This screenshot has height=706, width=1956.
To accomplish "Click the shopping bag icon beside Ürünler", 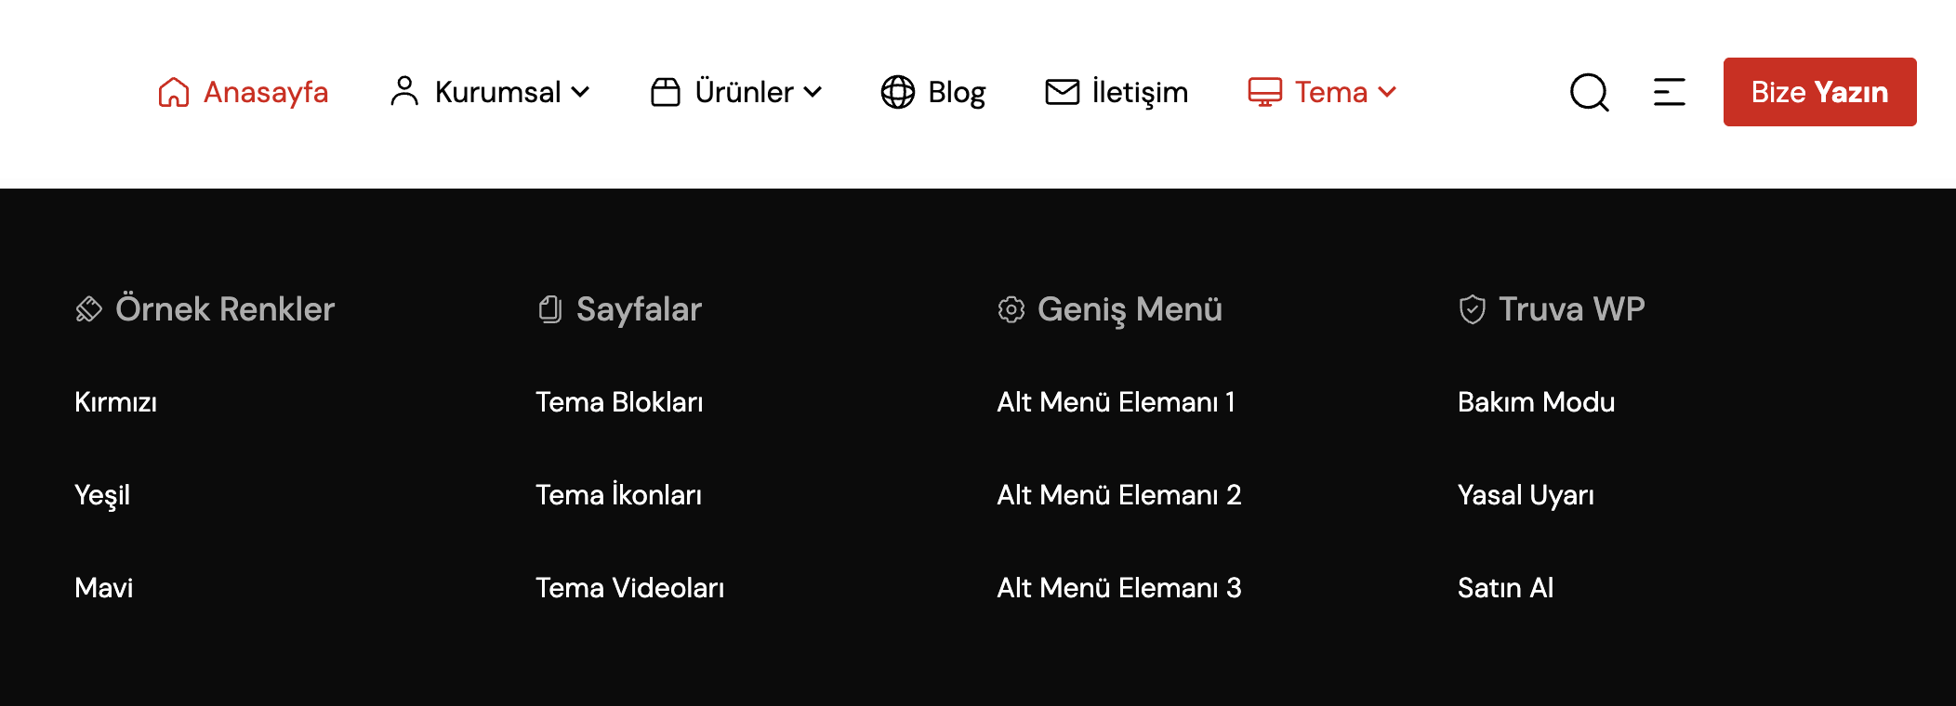I will click(666, 92).
